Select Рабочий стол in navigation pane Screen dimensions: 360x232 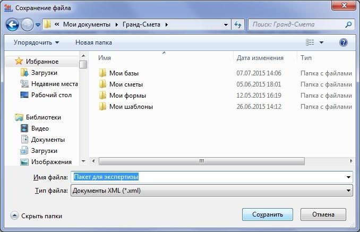tap(52, 95)
